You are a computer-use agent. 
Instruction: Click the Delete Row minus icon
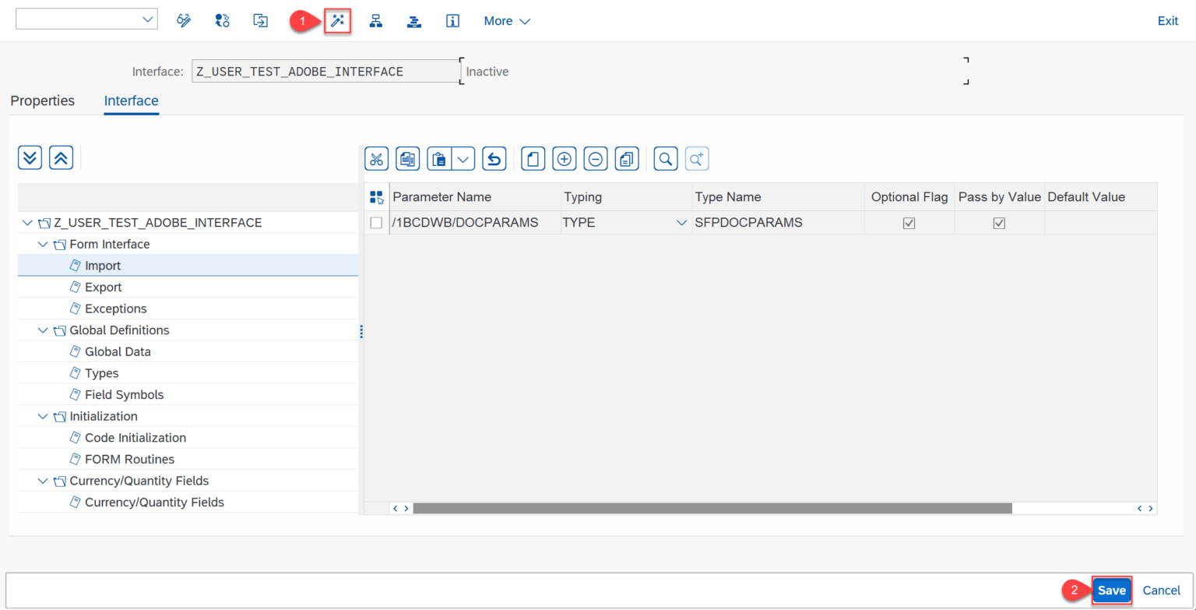(595, 159)
